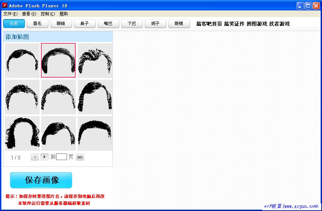
Task: Open the 嘴巴 (mouth) category
Action: 108,24
